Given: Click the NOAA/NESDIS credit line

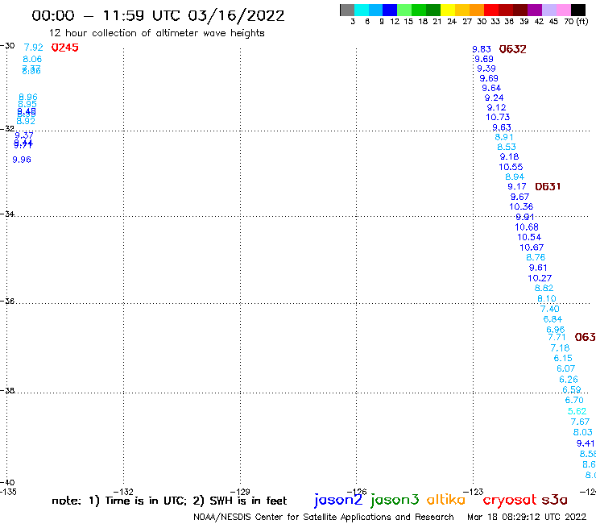Looking at the screenshot, I should tap(324, 517).
